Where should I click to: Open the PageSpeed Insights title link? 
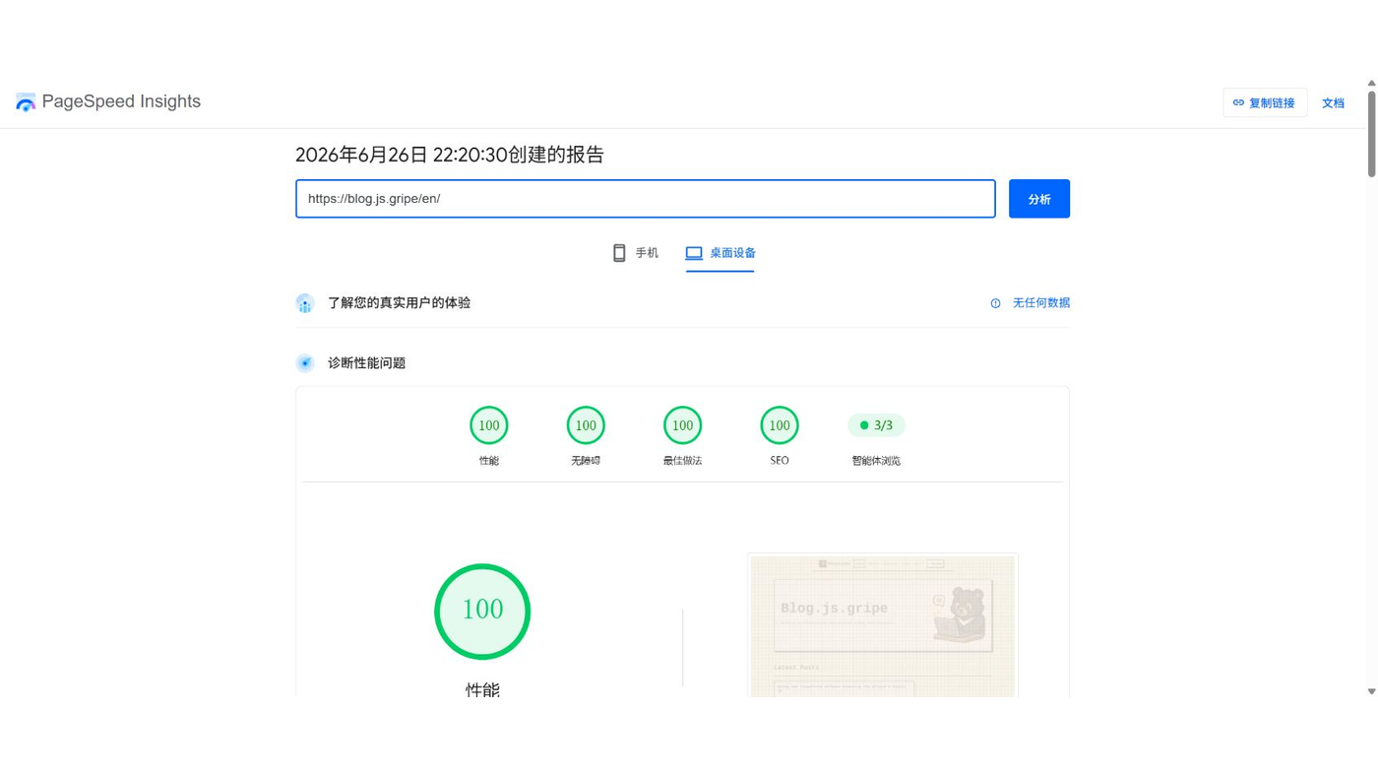click(x=121, y=101)
